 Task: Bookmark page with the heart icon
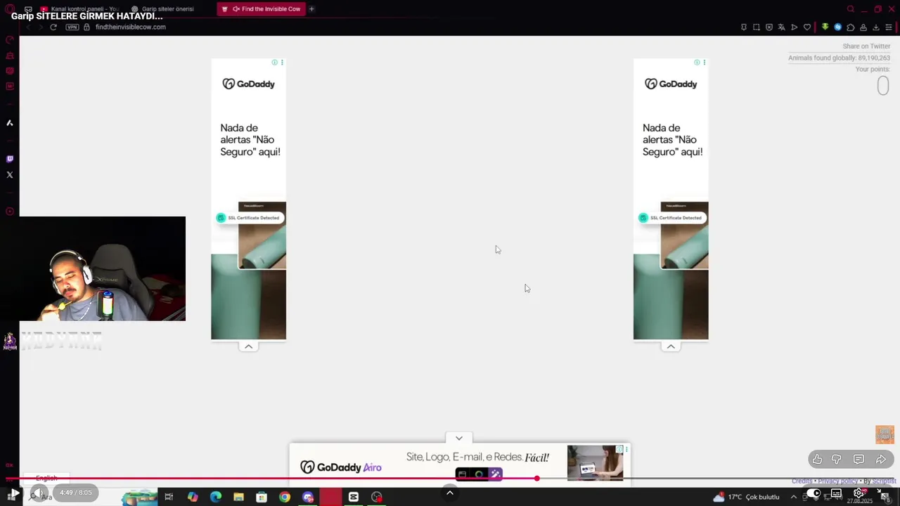(x=807, y=27)
